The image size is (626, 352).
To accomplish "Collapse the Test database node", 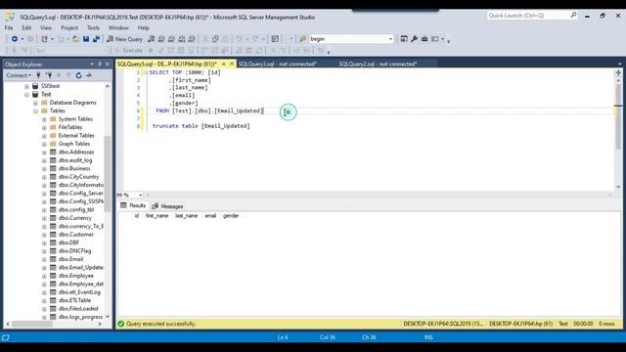I will [x=26, y=95].
